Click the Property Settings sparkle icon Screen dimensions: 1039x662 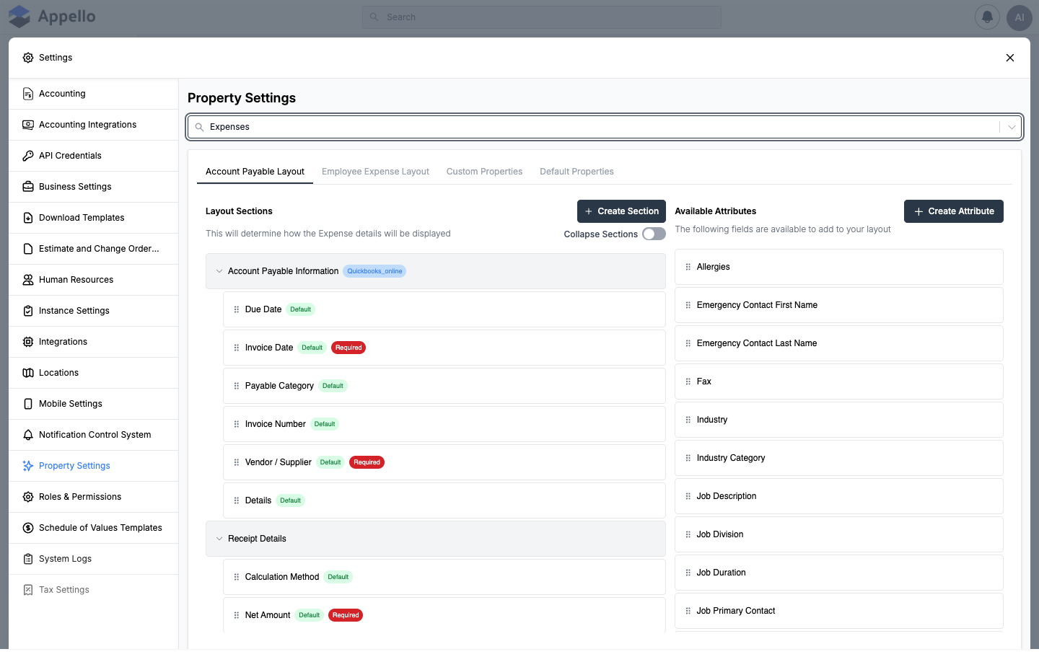coord(28,466)
